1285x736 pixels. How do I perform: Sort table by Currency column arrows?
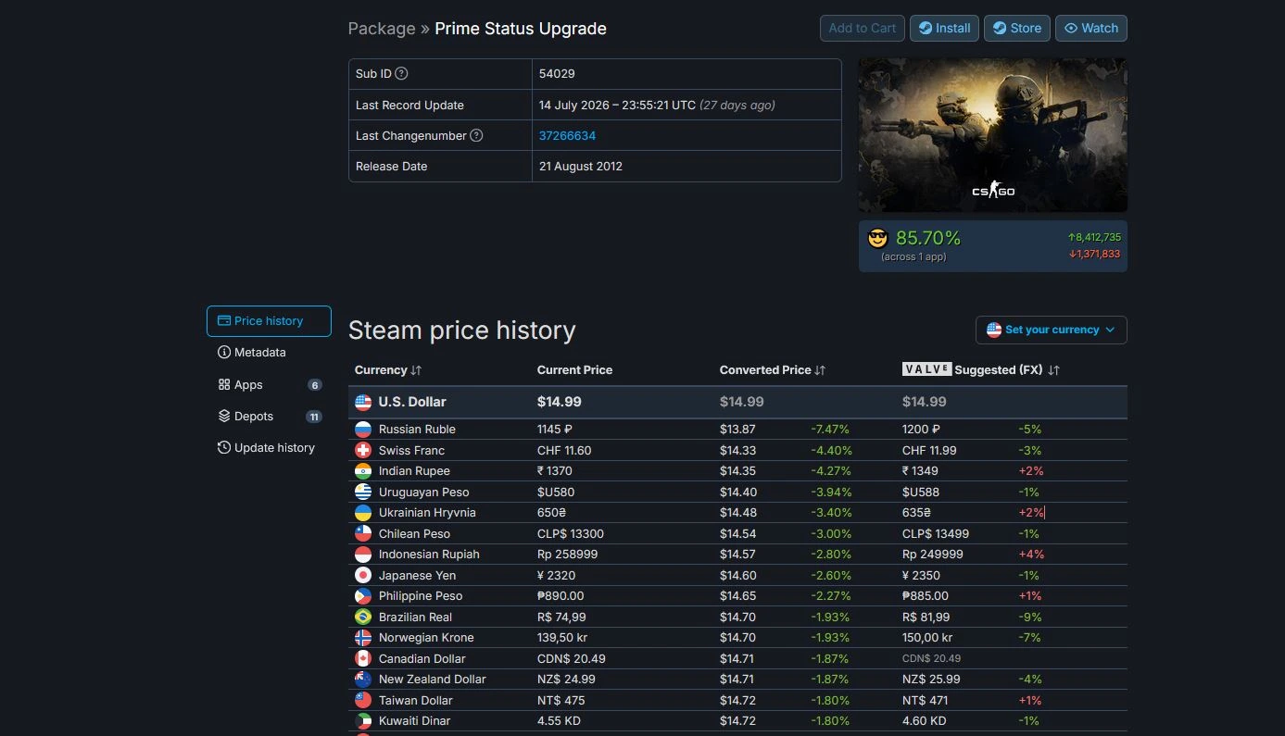coord(416,370)
